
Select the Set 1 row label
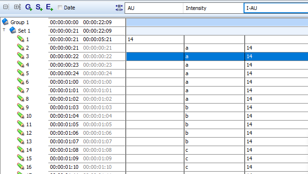coord(24,31)
